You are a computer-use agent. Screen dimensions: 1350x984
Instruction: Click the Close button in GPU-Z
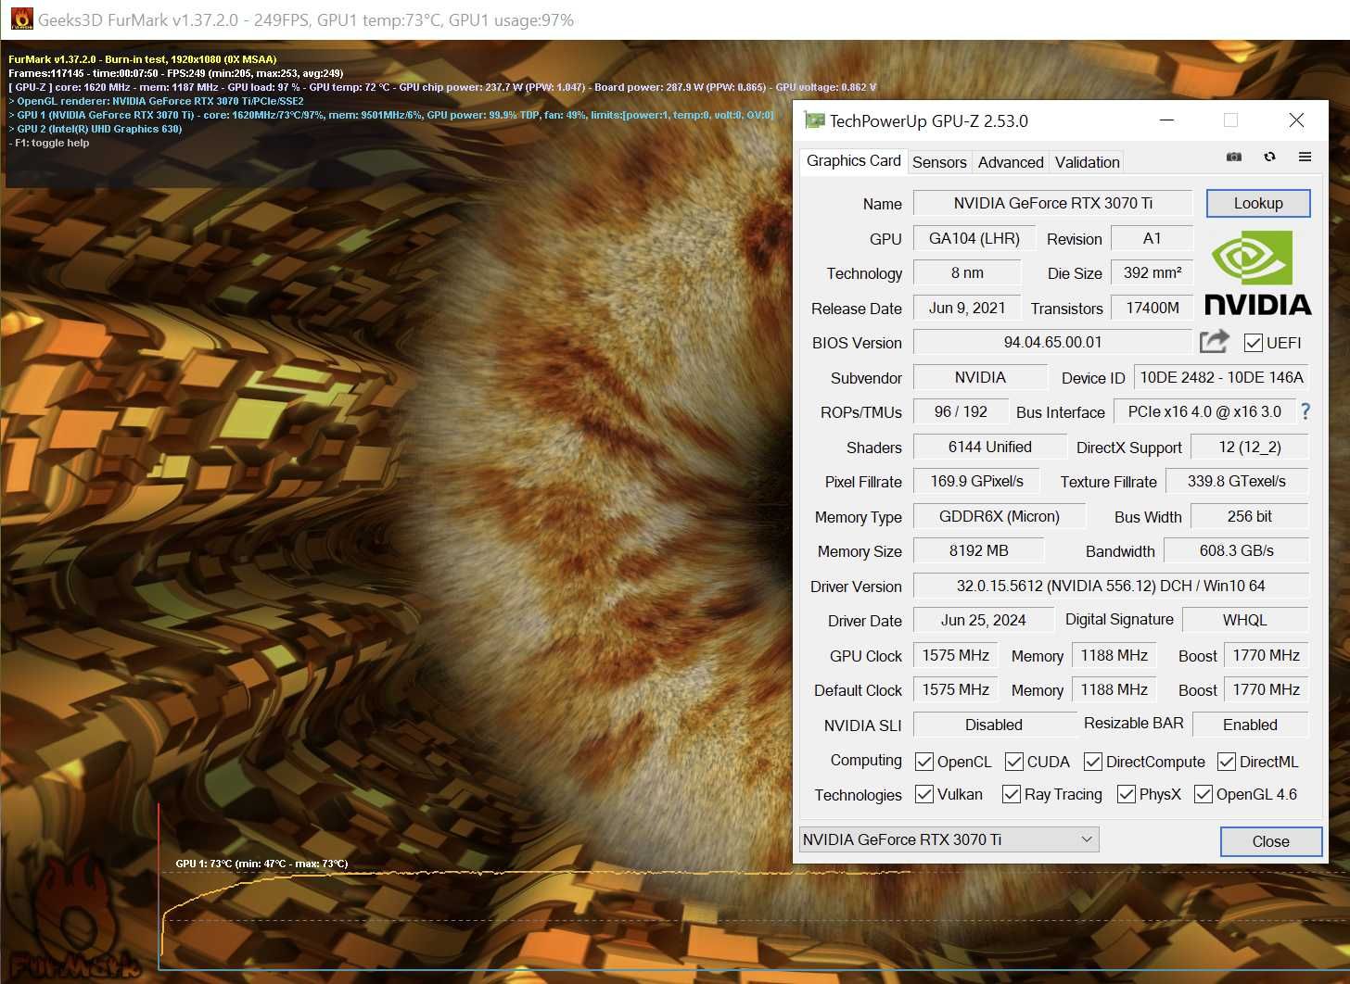(x=1270, y=841)
